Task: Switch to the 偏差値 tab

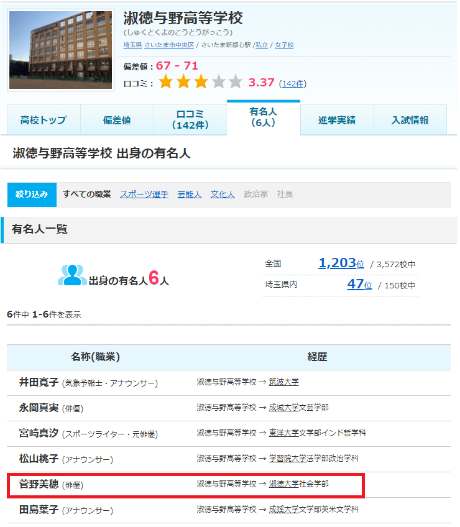Action: pyautogui.click(x=117, y=120)
